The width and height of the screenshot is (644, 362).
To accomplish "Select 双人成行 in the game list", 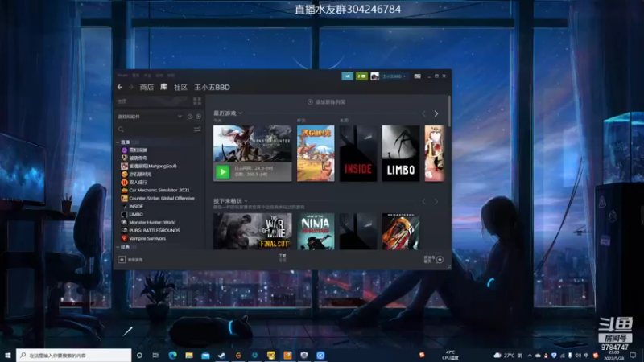I will (x=138, y=182).
